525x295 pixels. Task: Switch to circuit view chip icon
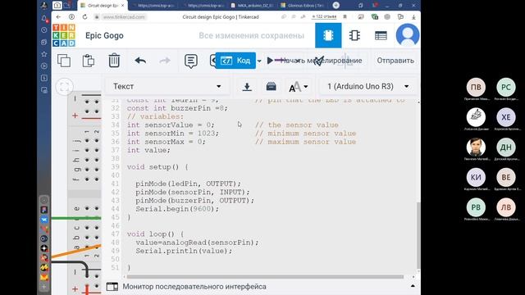click(328, 35)
